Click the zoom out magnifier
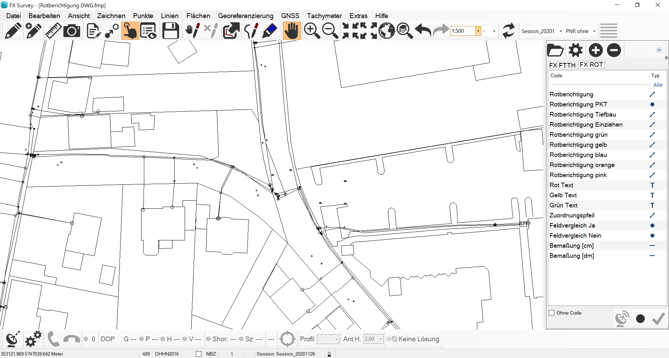Viewport: 669px width, 358px height. pyautogui.click(x=330, y=31)
